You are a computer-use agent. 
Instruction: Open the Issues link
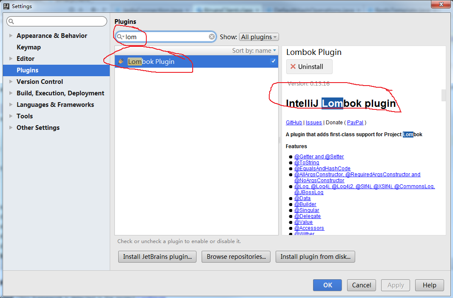pyautogui.click(x=314, y=123)
